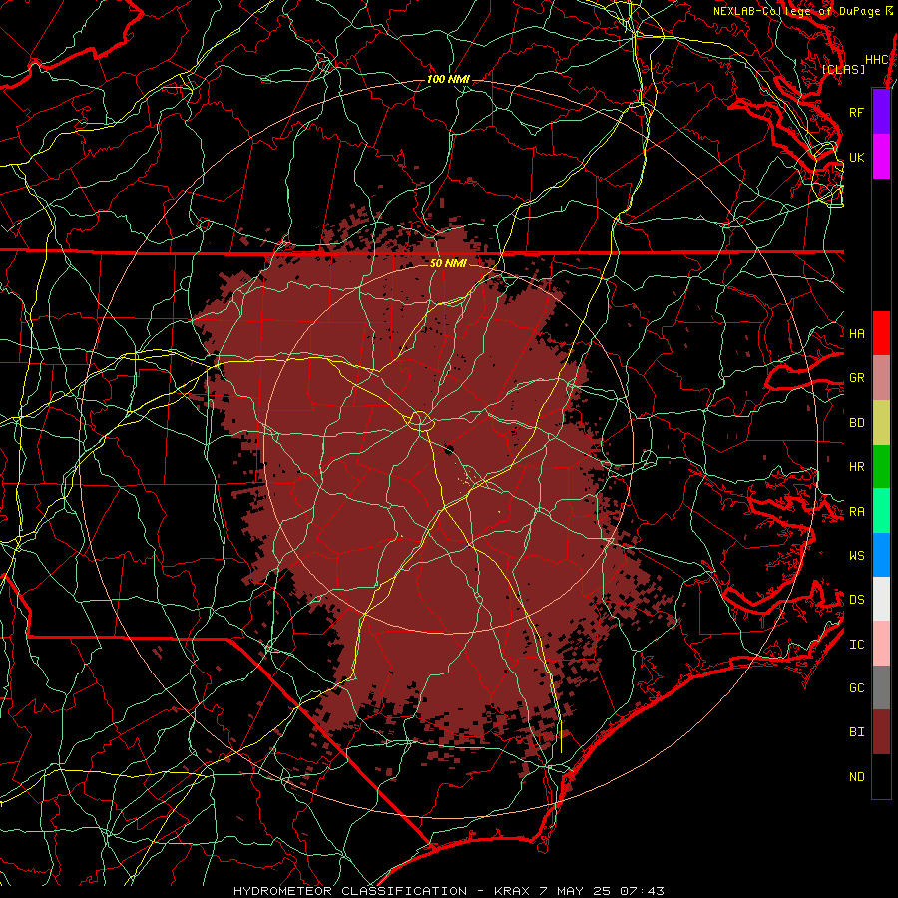The width and height of the screenshot is (898, 898).
Task: Click the IC light pink legend swatch
Action: 881,644
